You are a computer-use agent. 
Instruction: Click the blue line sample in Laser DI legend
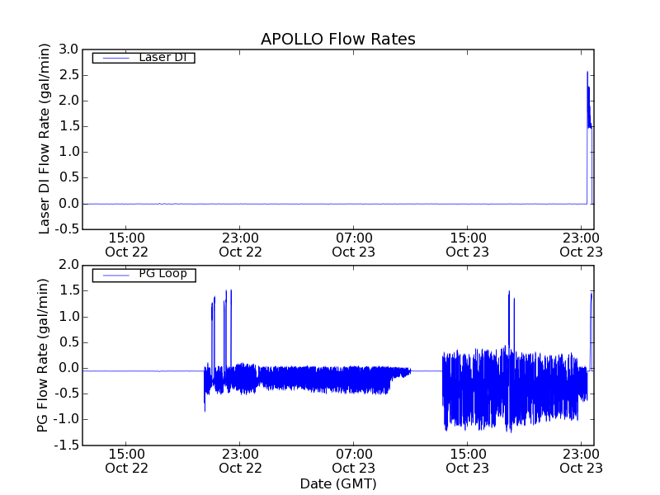[116, 58]
